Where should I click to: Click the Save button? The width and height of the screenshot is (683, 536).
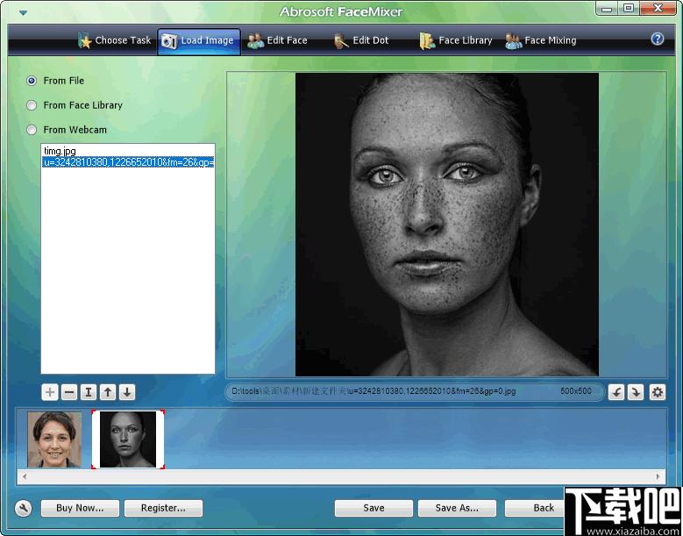click(x=374, y=508)
